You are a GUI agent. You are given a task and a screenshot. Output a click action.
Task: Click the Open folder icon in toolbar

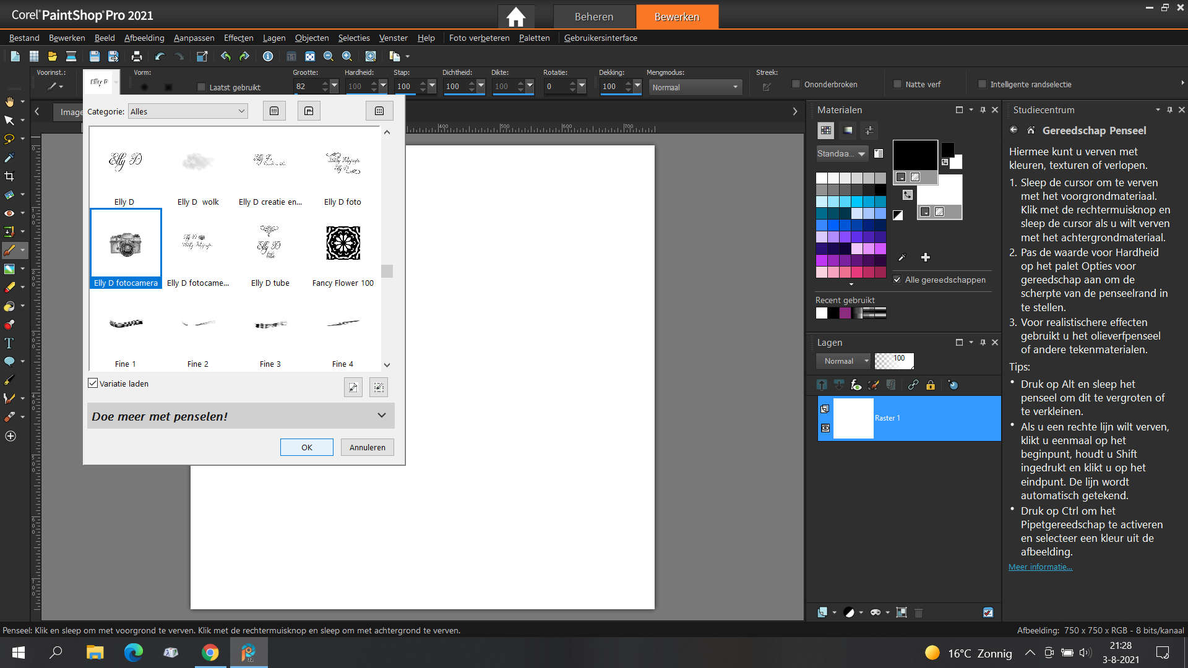53,56
